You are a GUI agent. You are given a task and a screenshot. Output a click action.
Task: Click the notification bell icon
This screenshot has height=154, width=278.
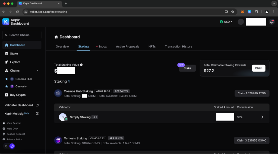(x=271, y=22)
